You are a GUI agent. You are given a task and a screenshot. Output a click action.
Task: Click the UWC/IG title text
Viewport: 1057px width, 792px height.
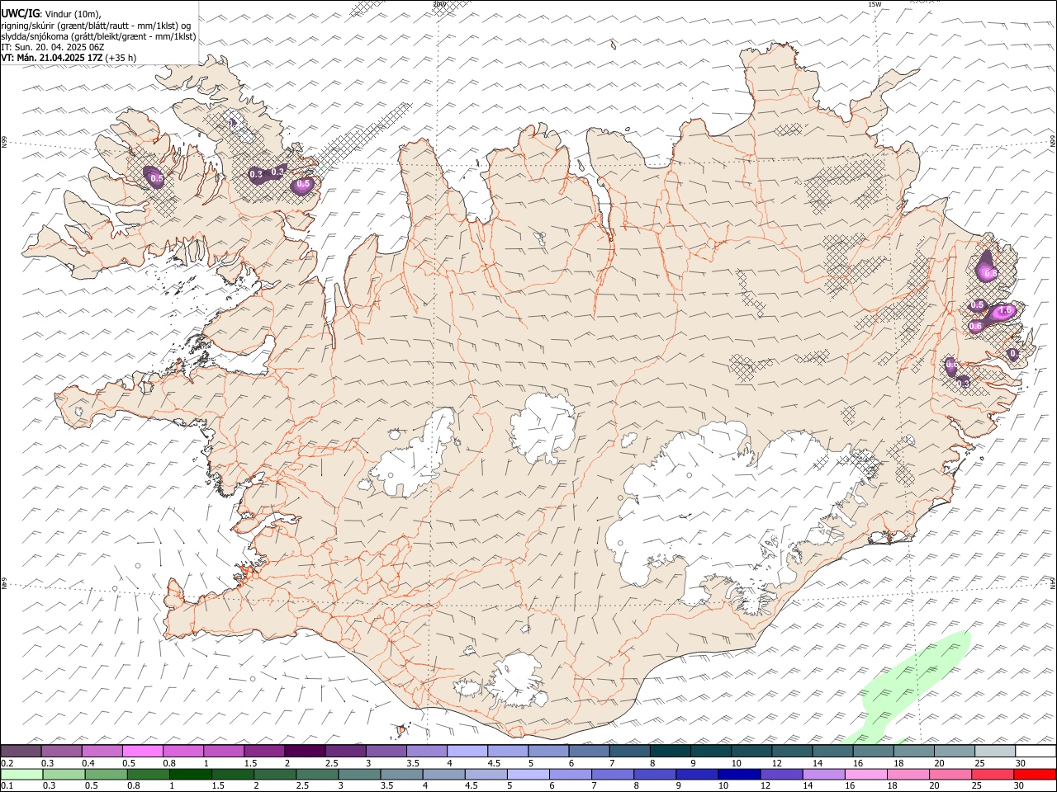20,13
